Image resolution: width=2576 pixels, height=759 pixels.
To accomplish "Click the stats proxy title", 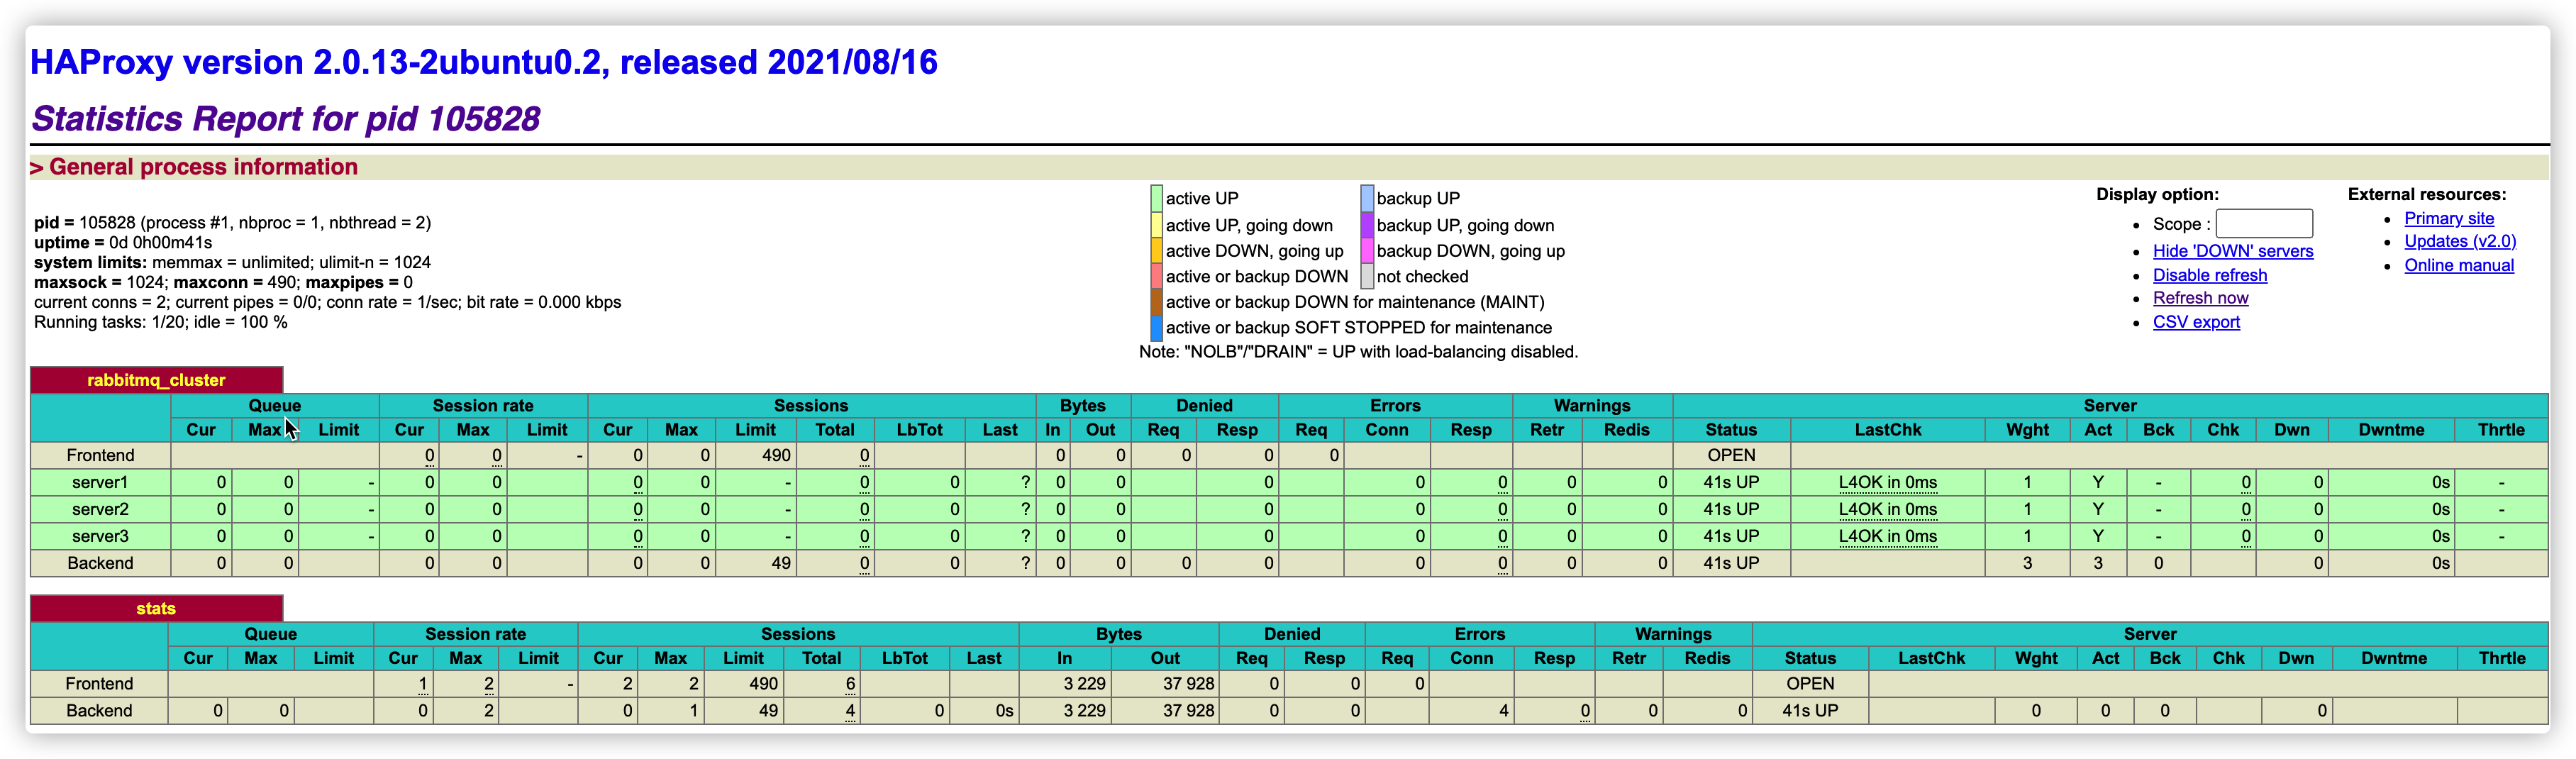I will (156, 608).
